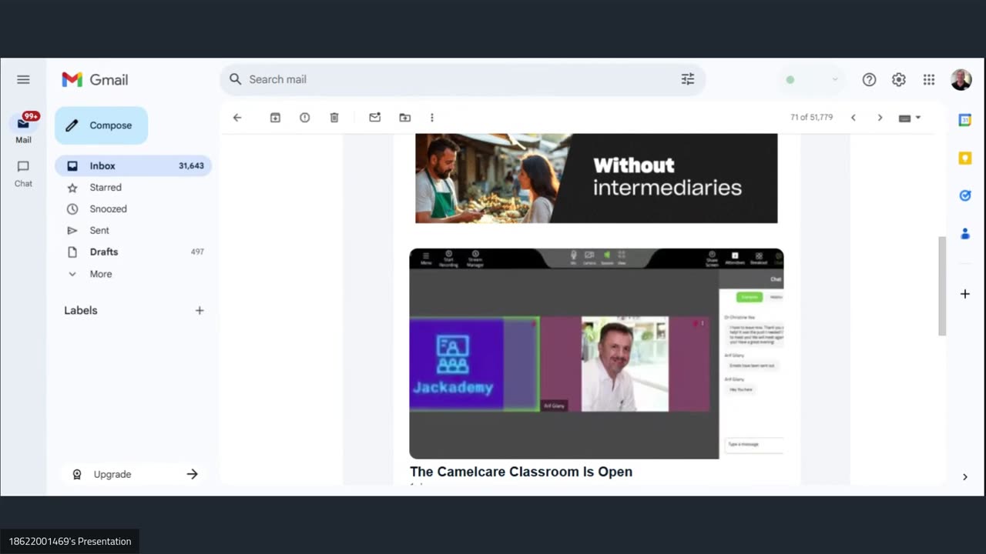Open the main menu hamburger icon

23,79
